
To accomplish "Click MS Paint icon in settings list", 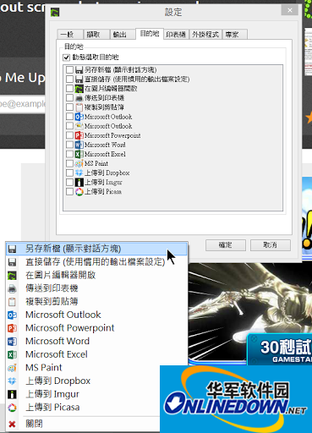I will pos(79,163).
